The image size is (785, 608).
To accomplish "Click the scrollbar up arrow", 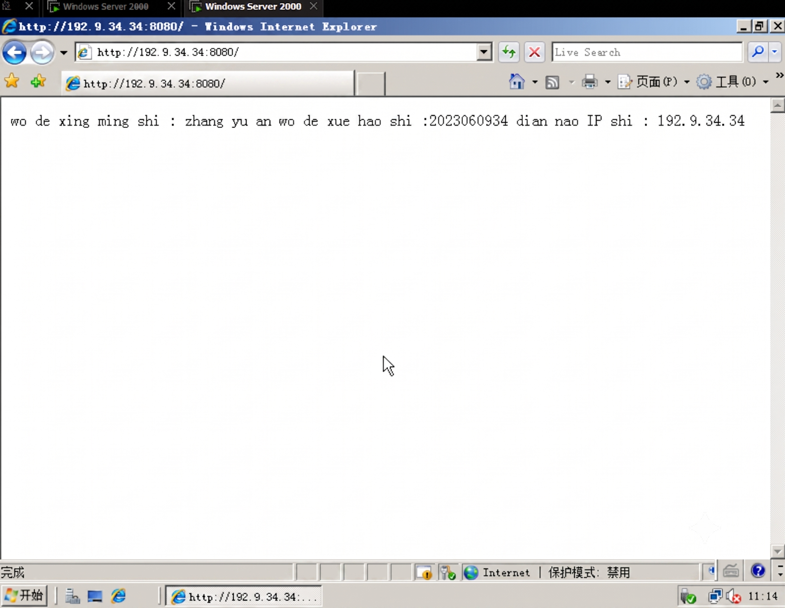I will click(x=777, y=105).
